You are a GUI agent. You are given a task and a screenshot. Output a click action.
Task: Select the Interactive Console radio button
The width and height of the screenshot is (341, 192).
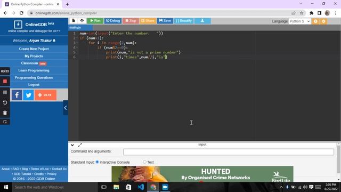point(97,162)
